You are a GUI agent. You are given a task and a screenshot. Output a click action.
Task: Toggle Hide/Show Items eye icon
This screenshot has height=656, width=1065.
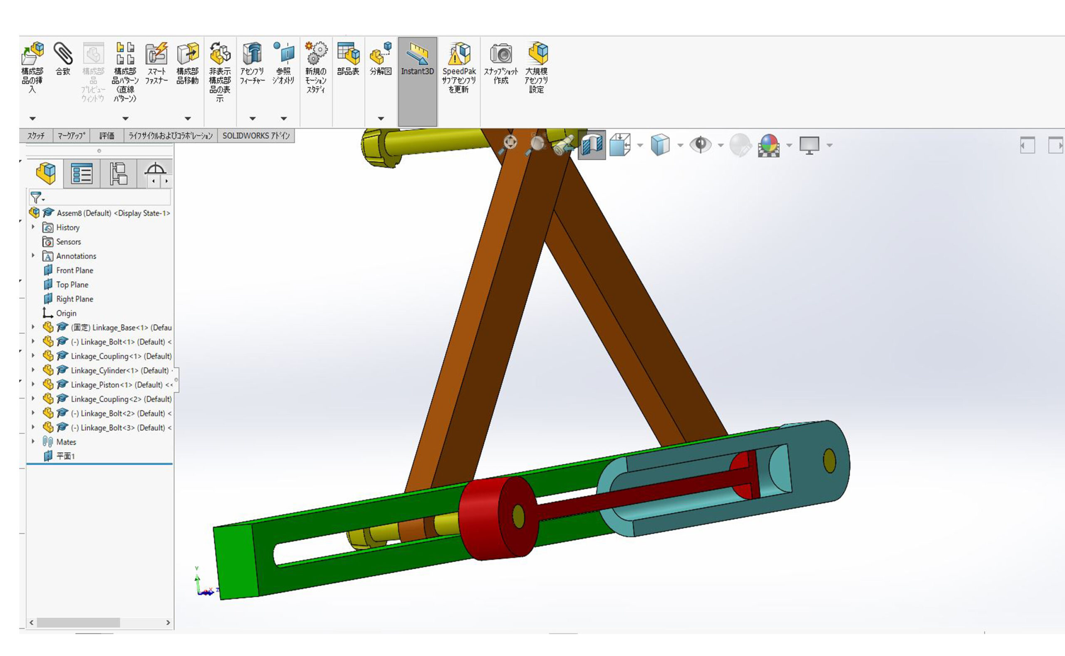pos(700,144)
